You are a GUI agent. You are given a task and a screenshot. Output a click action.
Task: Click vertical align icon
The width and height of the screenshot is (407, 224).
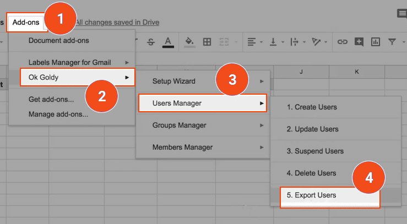[273, 42]
